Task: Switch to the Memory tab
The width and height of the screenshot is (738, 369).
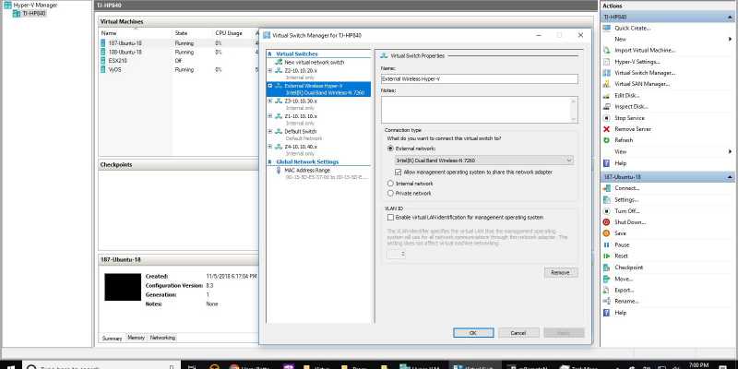Action: (x=136, y=338)
